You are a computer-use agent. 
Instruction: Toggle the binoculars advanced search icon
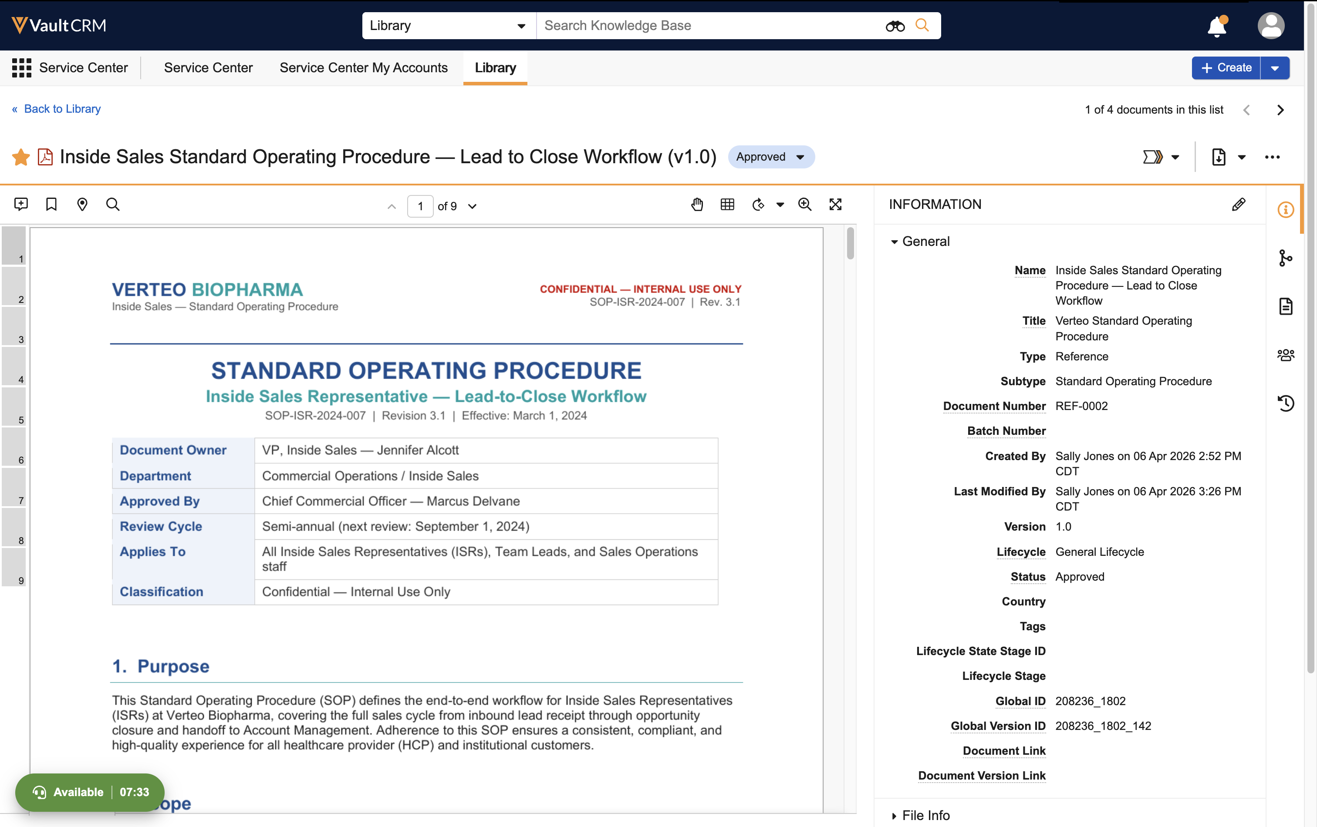[x=895, y=26]
